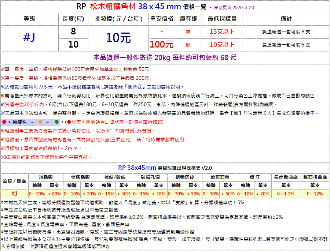Click the note KD原料經剖切後不保證完全平整直挺
330x251 pixels.
[46, 157]
